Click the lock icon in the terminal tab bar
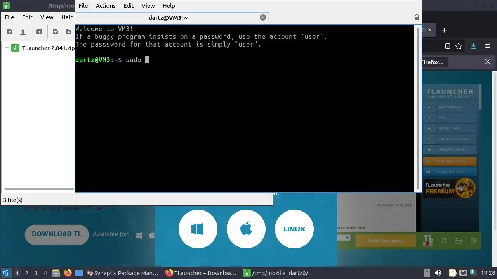The height and width of the screenshot is (279, 497). tap(417, 17)
